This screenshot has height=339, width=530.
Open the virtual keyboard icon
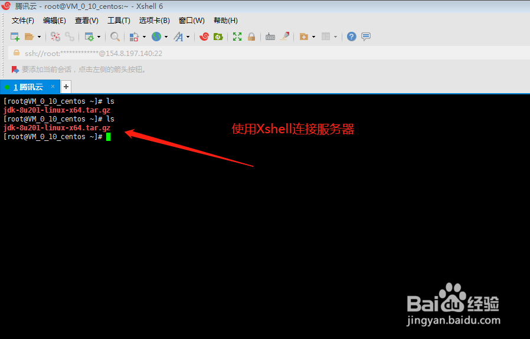pos(270,37)
